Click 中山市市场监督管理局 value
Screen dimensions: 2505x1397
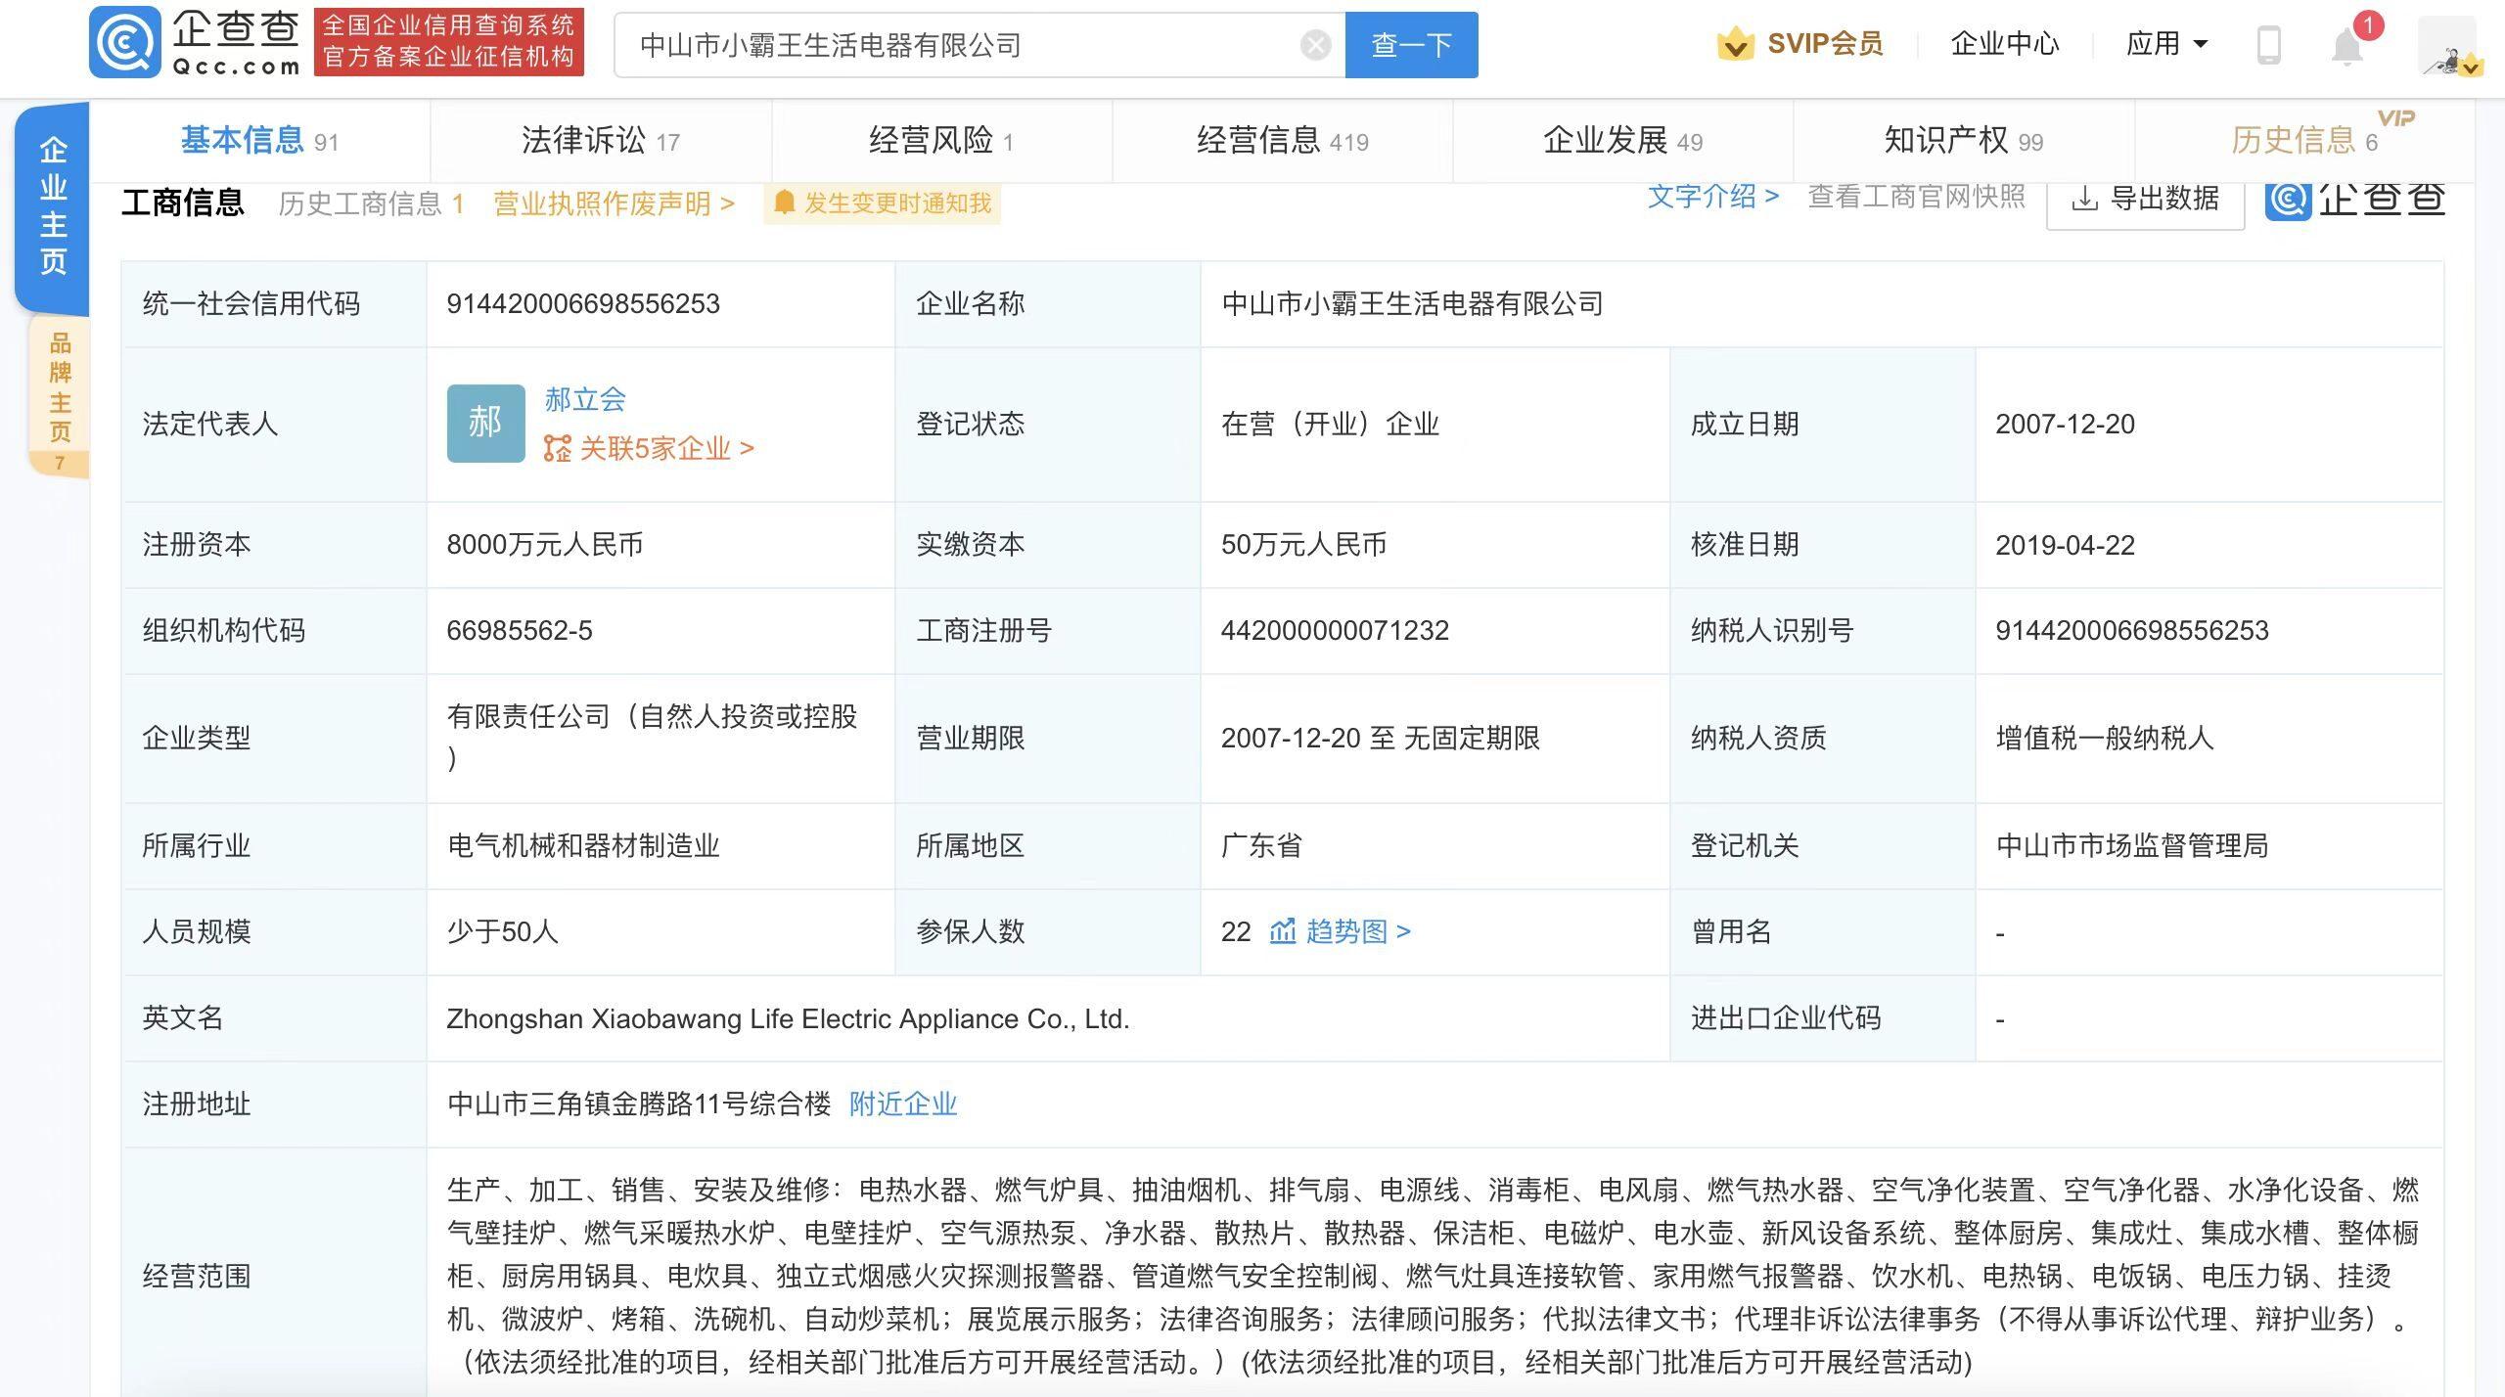[x=2132, y=845]
